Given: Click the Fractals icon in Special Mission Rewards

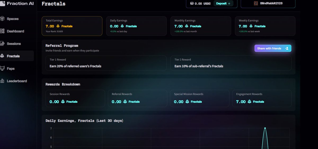Looking at the screenshot, I should tap(187, 102).
